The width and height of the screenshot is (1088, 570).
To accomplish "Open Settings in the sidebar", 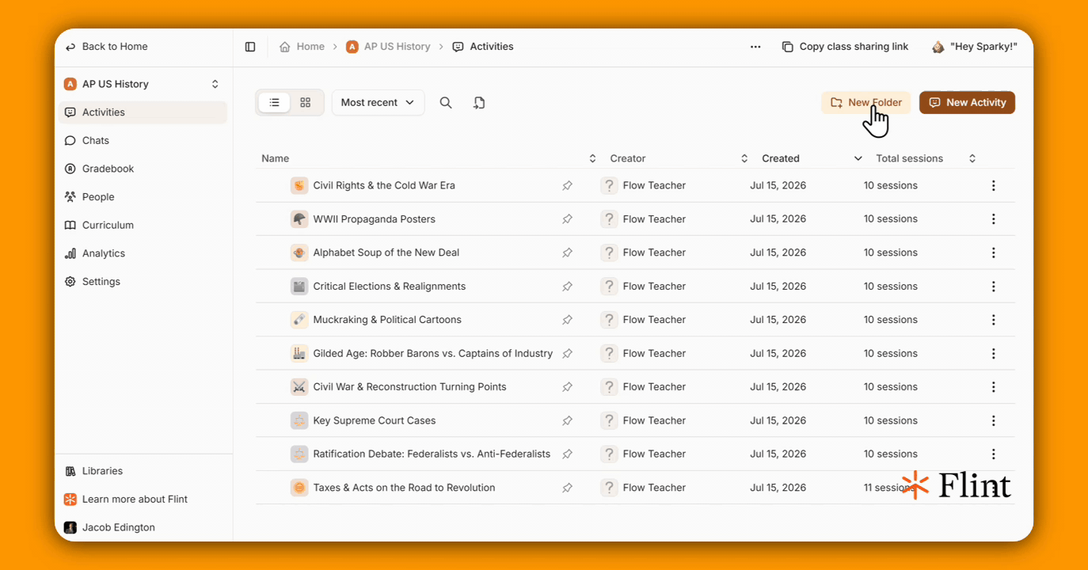I will [143, 282].
